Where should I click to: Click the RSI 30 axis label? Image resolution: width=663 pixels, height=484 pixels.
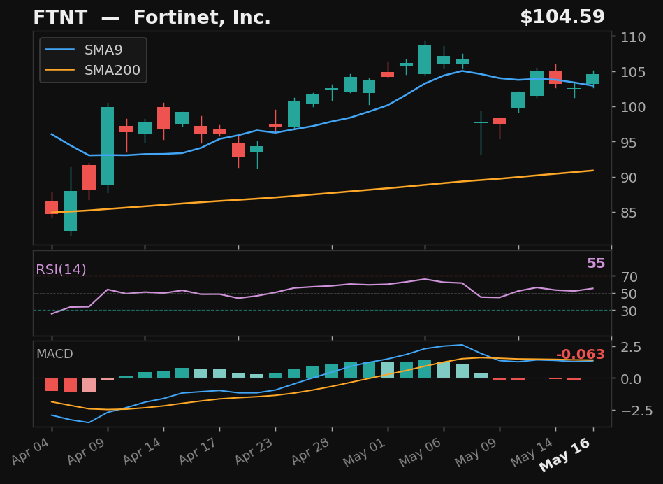(x=629, y=312)
